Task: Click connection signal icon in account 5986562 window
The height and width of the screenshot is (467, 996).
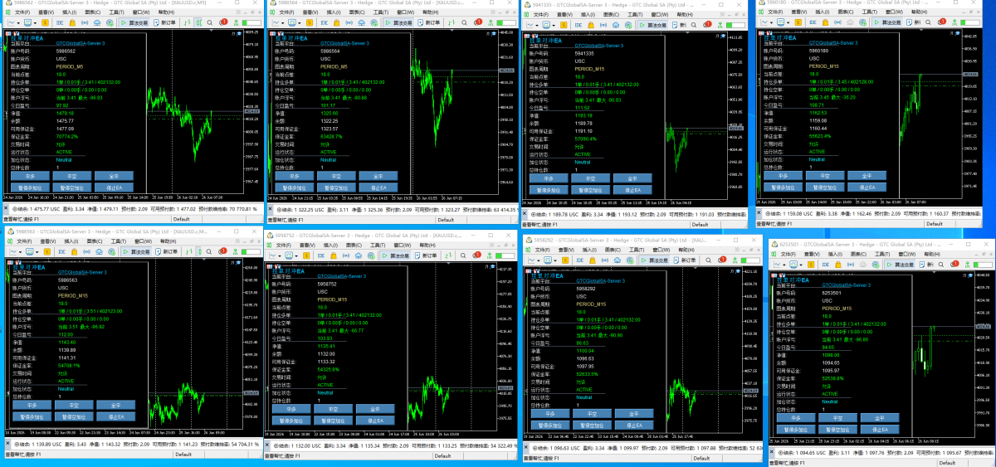Action: [237, 22]
